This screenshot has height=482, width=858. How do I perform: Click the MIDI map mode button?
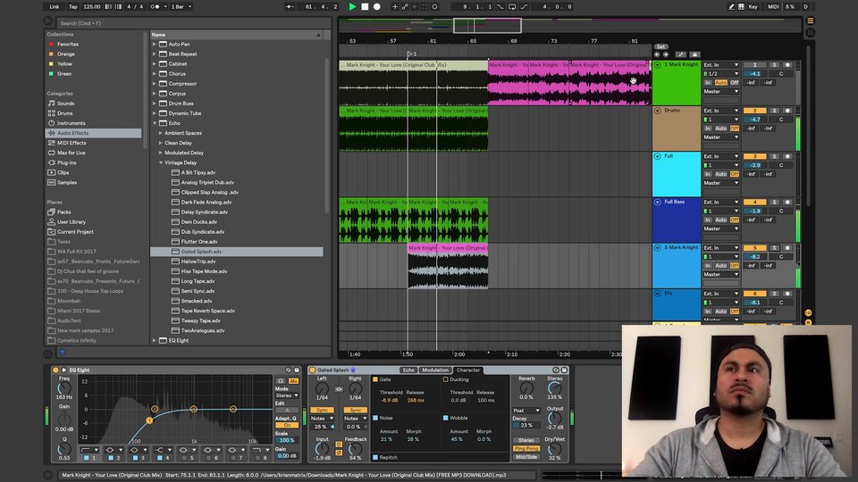(x=773, y=6)
